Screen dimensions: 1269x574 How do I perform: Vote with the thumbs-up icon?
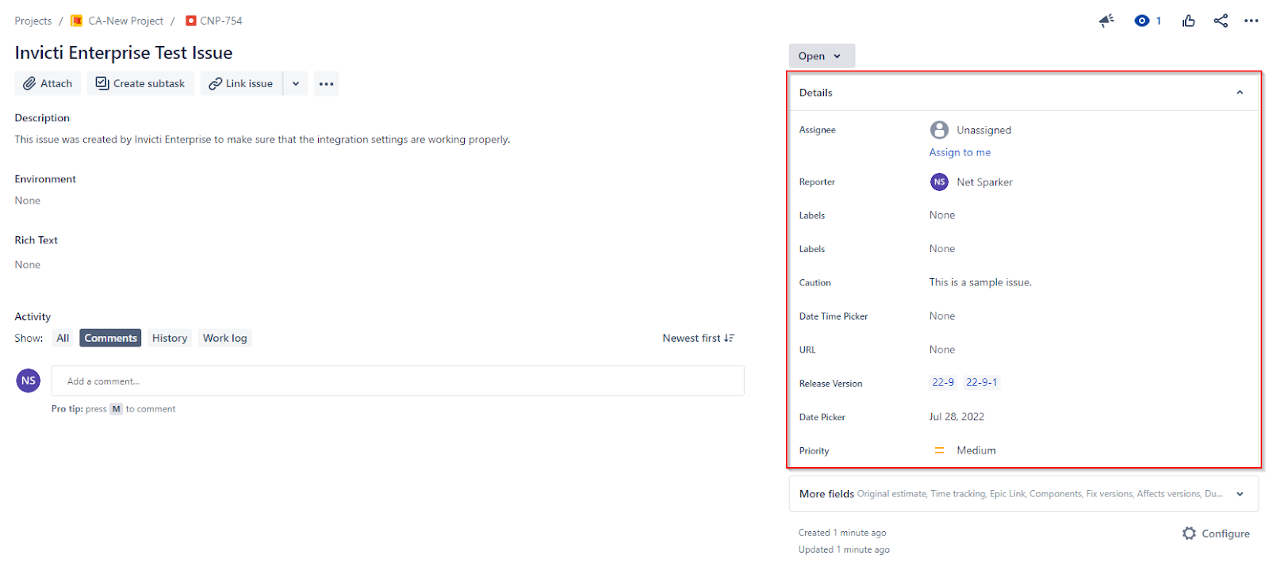click(x=1188, y=21)
